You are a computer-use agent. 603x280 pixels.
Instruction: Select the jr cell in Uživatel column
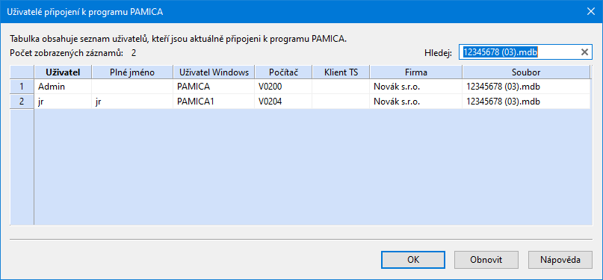click(63, 102)
